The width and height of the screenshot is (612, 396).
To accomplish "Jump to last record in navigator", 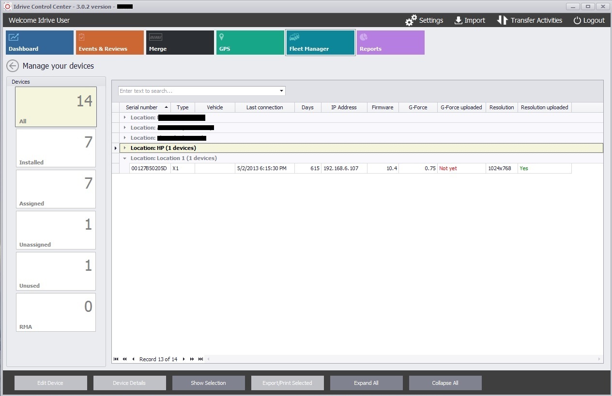I will pyautogui.click(x=200, y=359).
